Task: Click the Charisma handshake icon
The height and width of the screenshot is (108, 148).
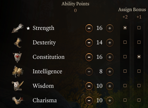Action: 18,100
